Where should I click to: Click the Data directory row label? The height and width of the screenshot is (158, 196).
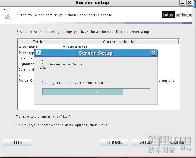click(x=26, y=58)
